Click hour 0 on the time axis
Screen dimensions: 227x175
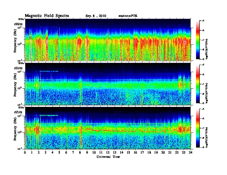coord(25,152)
